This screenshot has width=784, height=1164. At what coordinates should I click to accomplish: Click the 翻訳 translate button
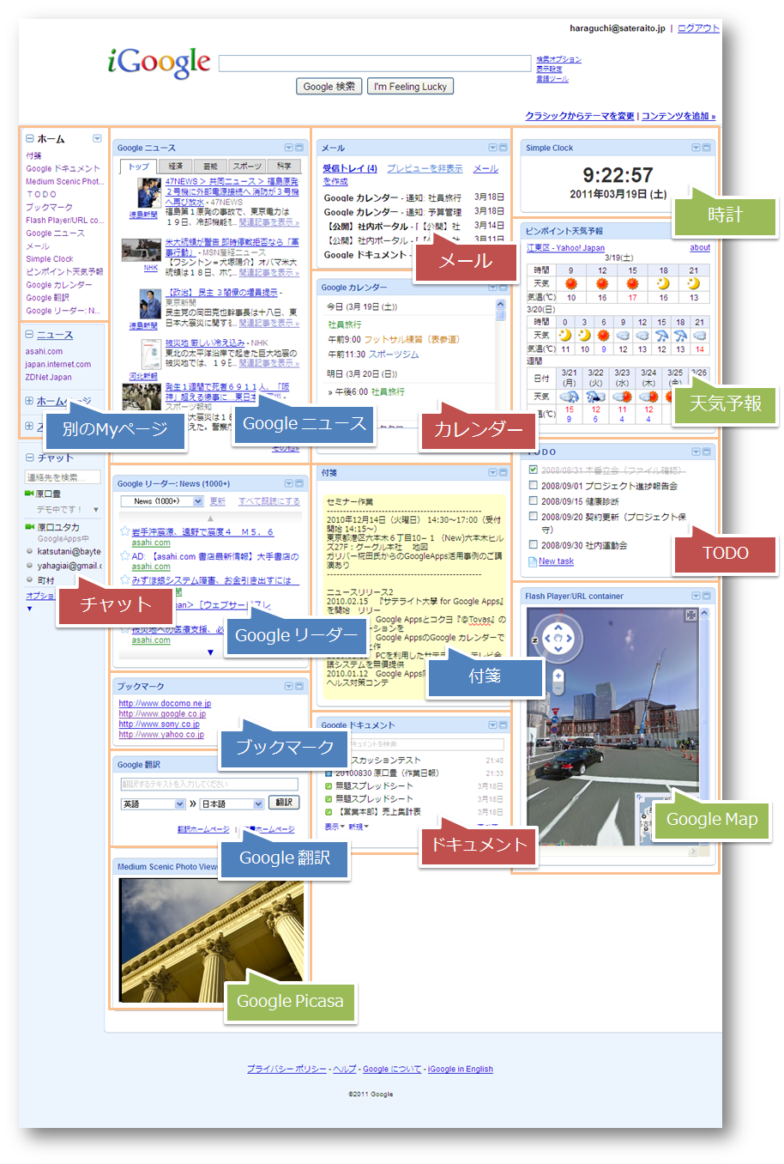pyautogui.click(x=284, y=803)
